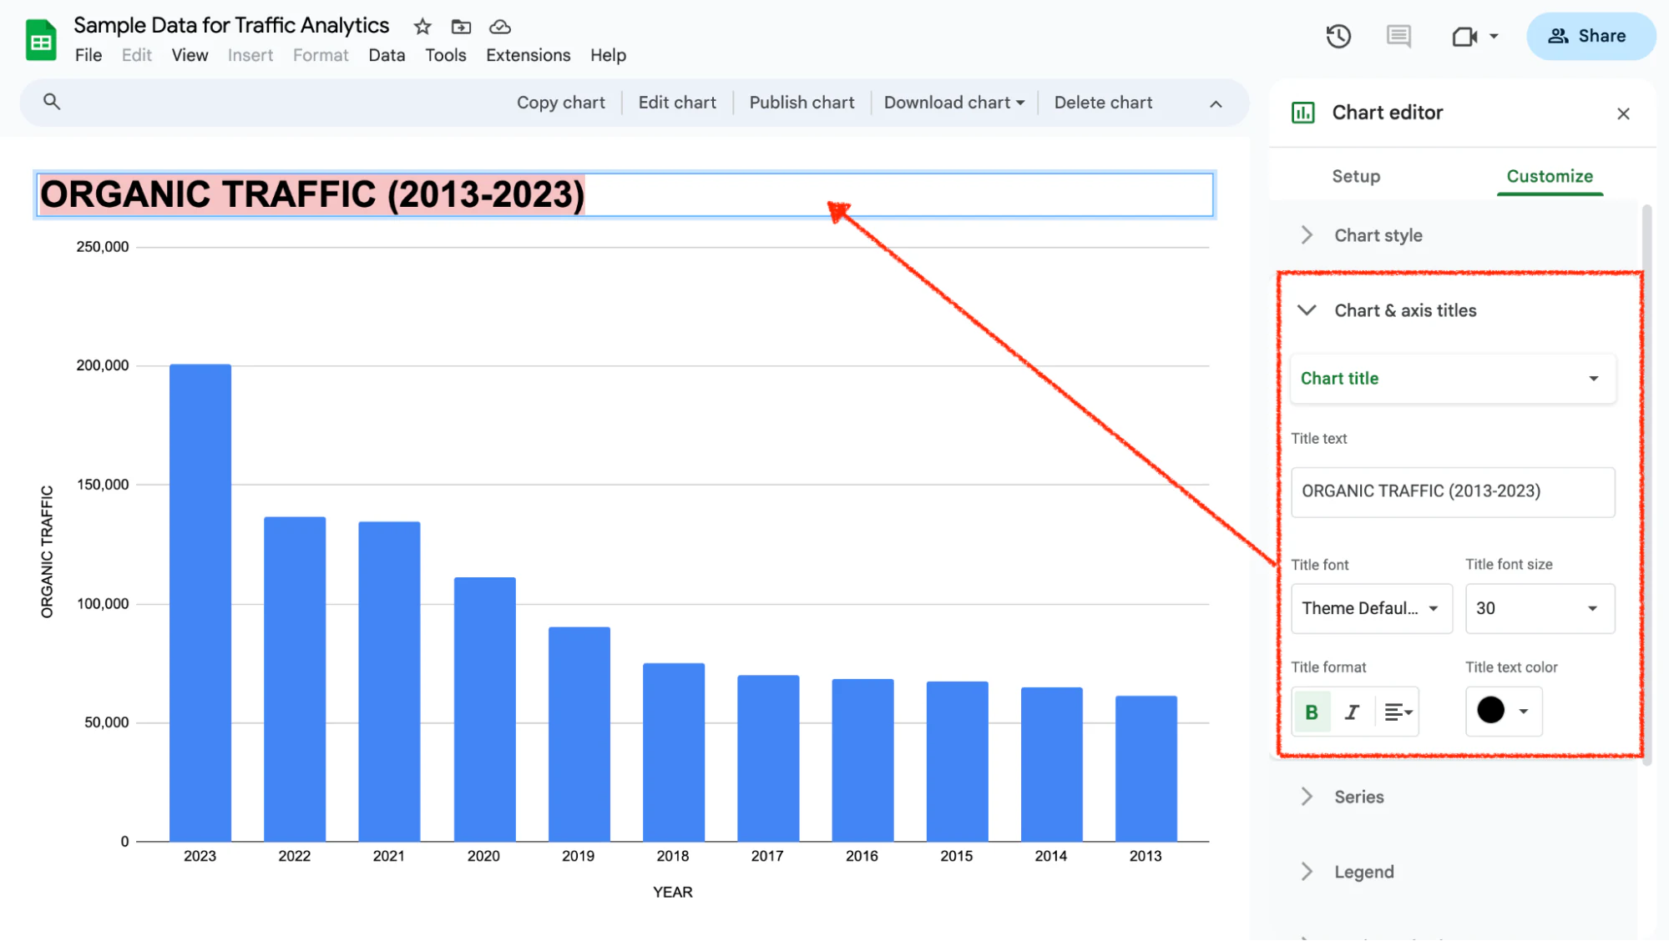Image resolution: width=1669 pixels, height=941 pixels.
Task: Open the title text color picker
Action: tap(1504, 711)
